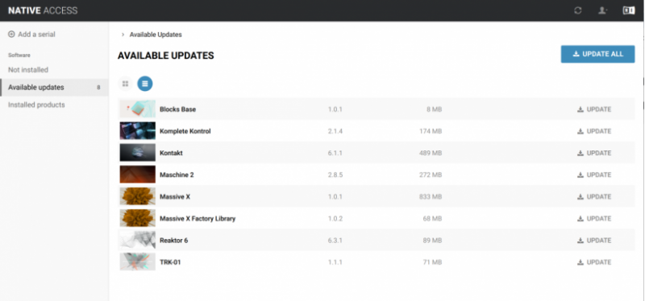Update Komplete Kontrol

click(594, 131)
